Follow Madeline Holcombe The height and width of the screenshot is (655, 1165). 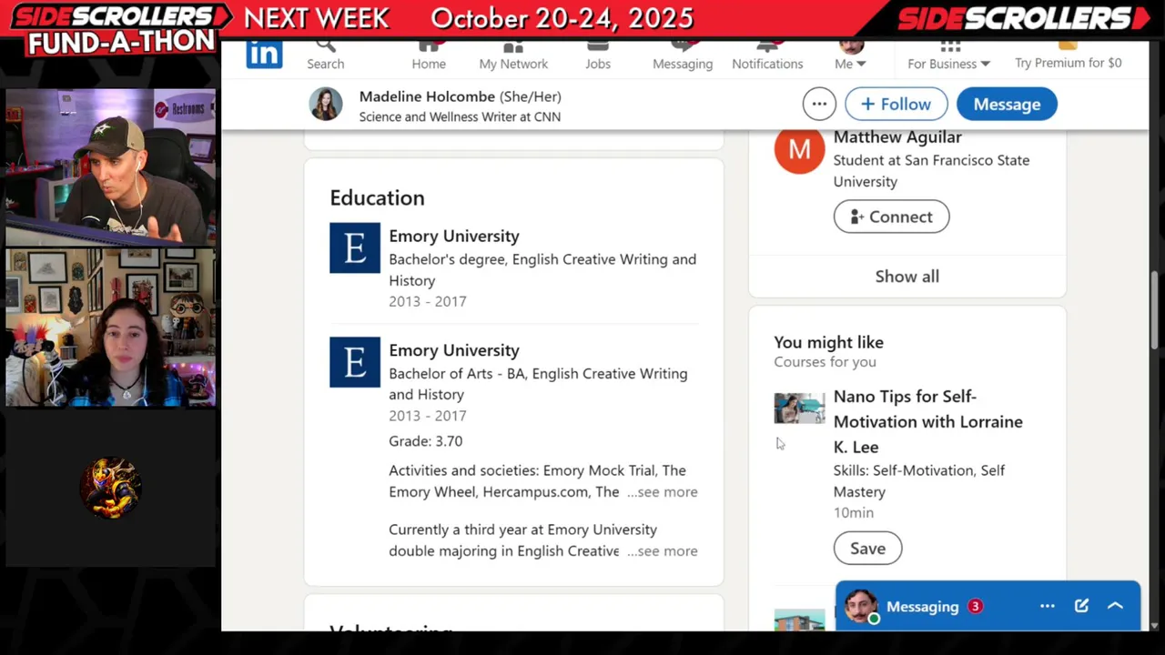[x=896, y=104]
